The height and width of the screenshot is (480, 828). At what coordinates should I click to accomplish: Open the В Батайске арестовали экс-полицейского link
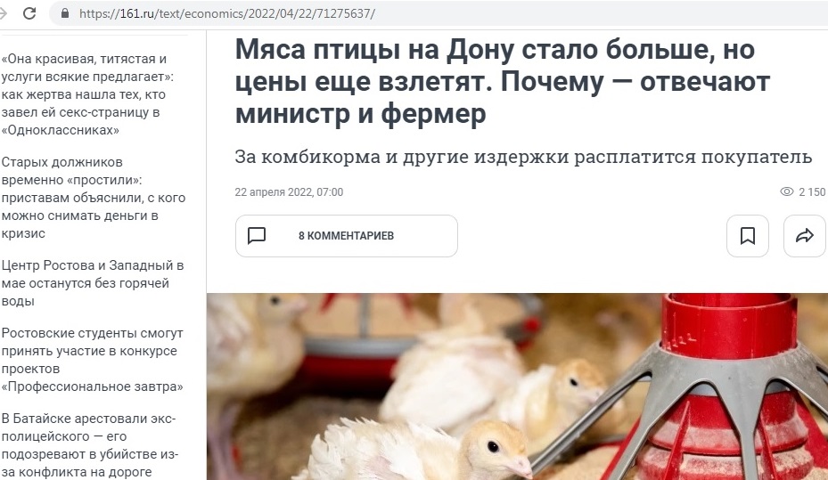click(90, 445)
